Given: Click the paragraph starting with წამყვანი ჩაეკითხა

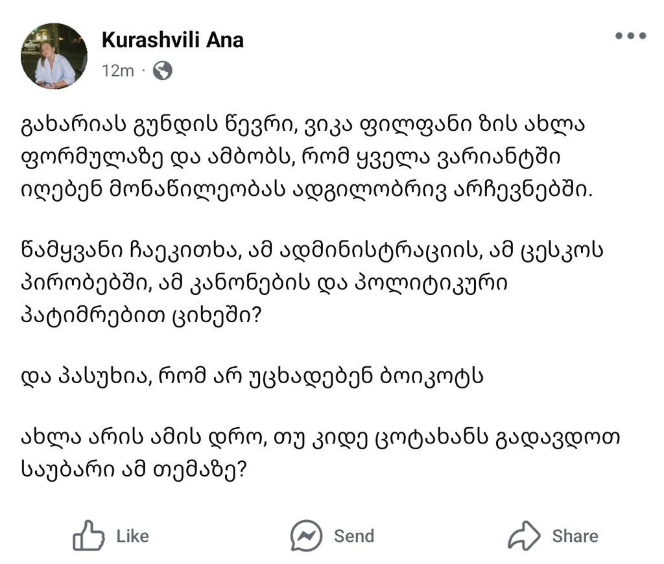Looking at the screenshot, I should coord(312,283).
